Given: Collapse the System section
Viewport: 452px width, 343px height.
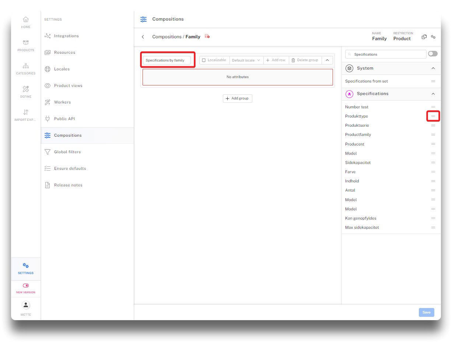Looking at the screenshot, I should [x=433, y=68].
